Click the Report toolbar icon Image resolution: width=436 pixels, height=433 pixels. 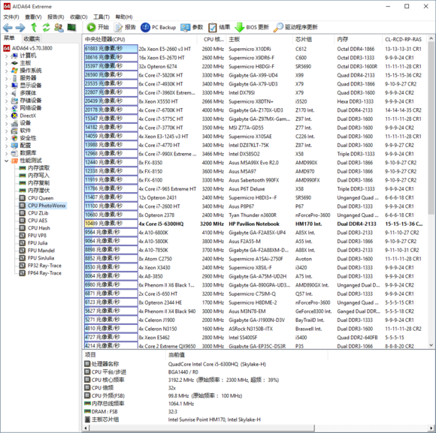(118, 27)
